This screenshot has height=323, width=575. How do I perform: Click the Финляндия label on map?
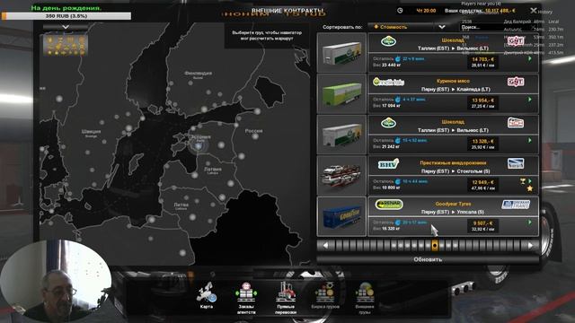[x=198, y=74]
